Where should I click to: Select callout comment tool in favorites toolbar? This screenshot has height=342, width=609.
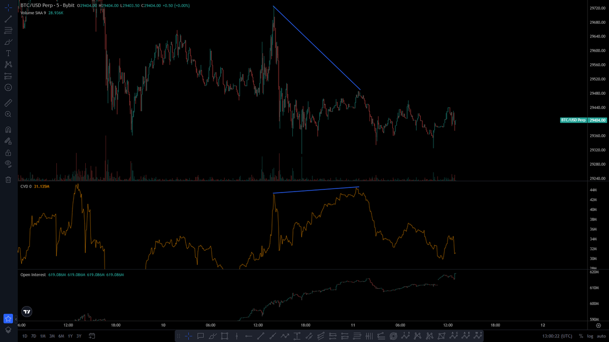pos(200,336)
